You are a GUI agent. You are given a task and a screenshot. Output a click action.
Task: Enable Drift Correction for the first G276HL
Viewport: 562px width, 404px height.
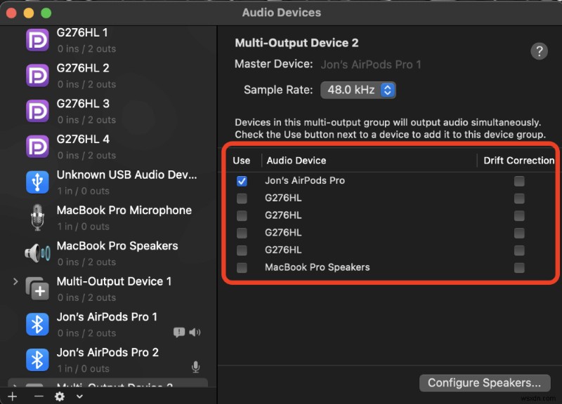519,198
